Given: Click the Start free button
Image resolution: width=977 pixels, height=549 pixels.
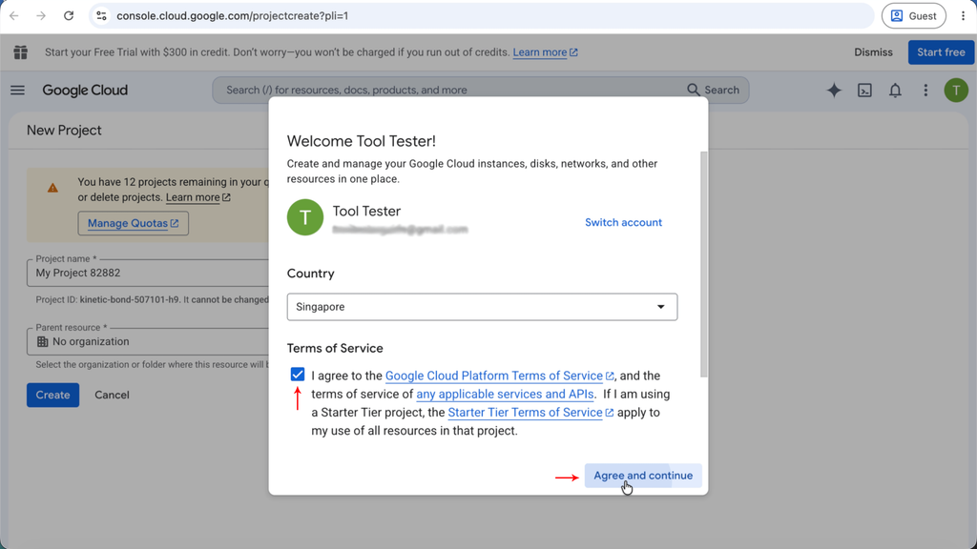Looking at the screenshot, I should tap(941, 52).
